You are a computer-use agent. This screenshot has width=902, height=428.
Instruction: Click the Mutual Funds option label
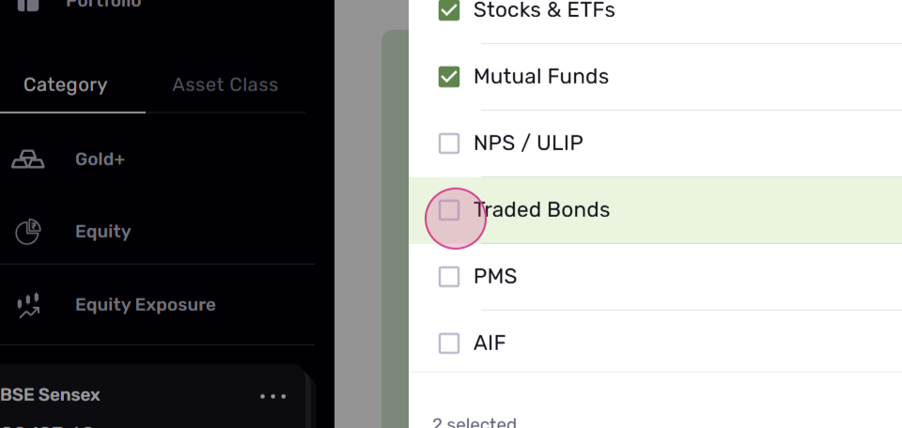click(541, 76)
